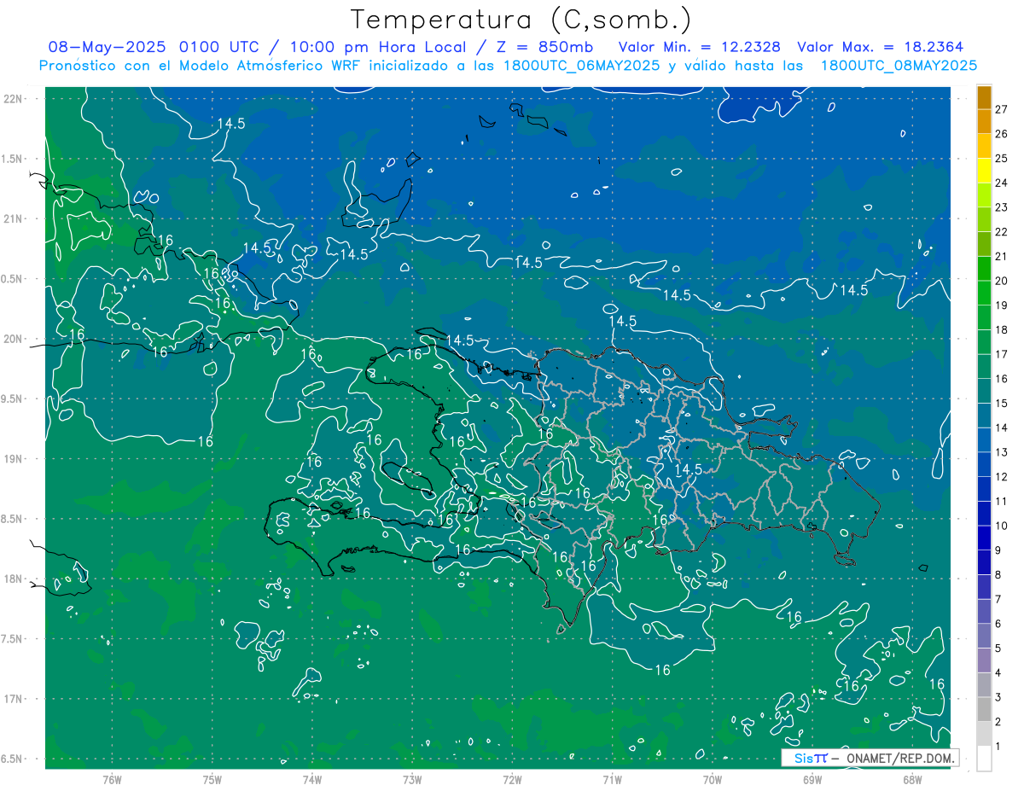Click the '73W' longitude axis label
Screen dimensions: 1024x791
[412, 778]
